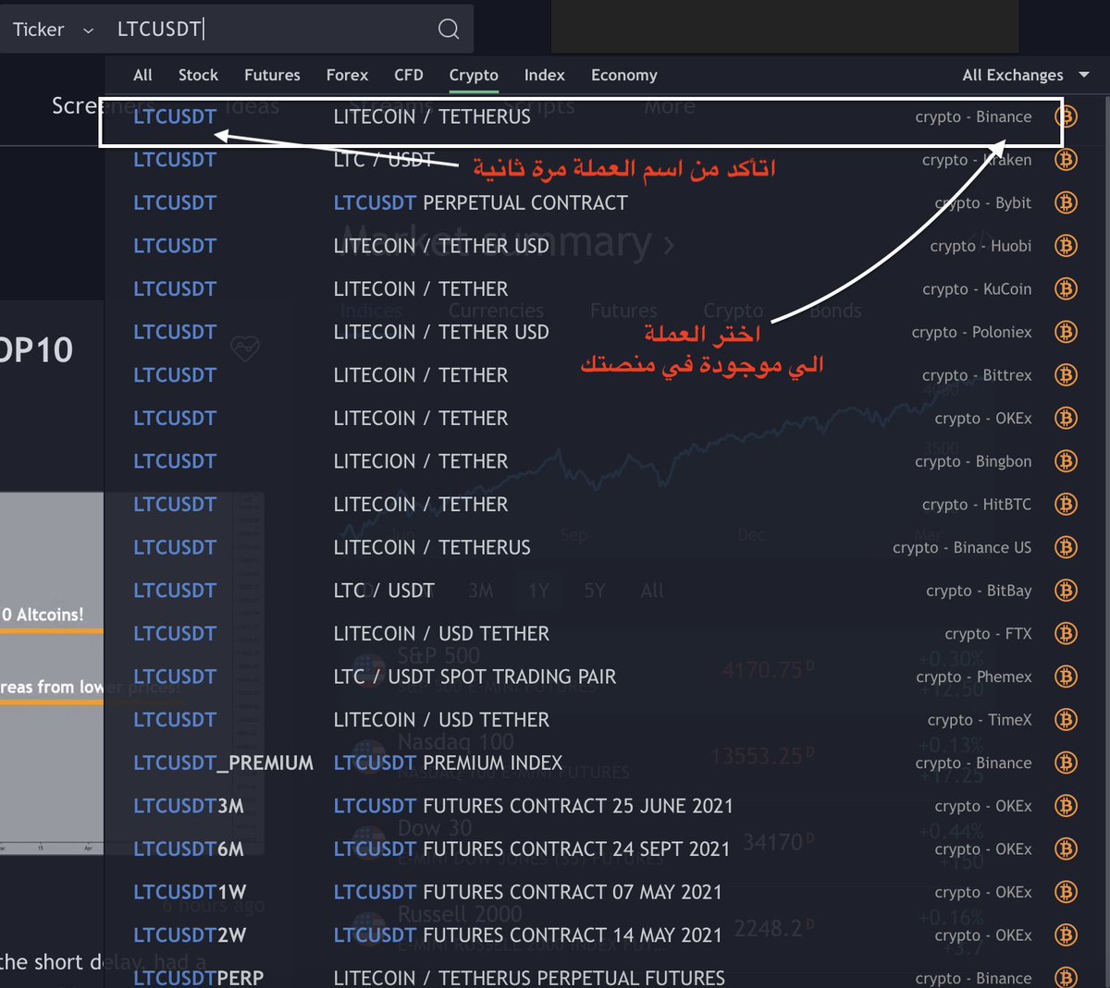Select the LTCUSDT3M futures symbol
This screenshot has width=1110, height=988.
point(189,806)
